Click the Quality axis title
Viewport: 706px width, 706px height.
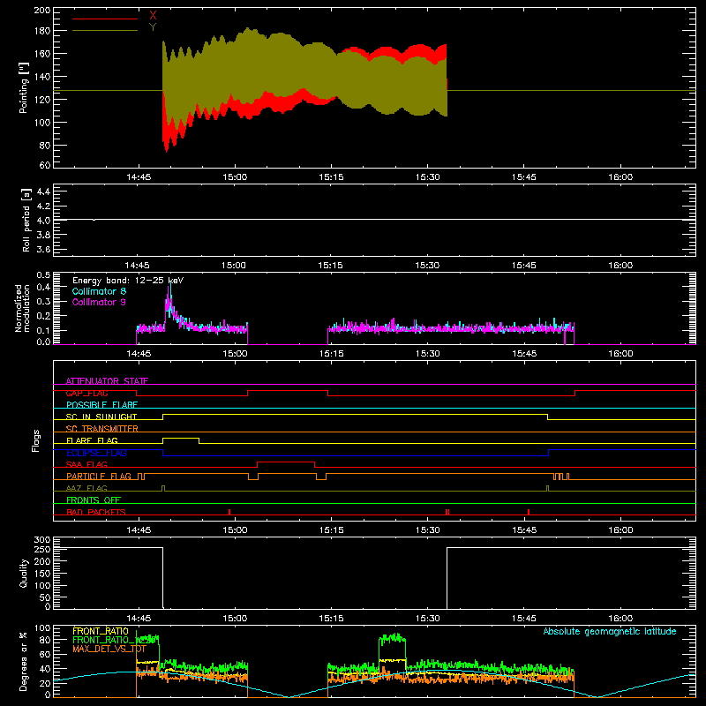pyautogui.click(x=24, y=573)
